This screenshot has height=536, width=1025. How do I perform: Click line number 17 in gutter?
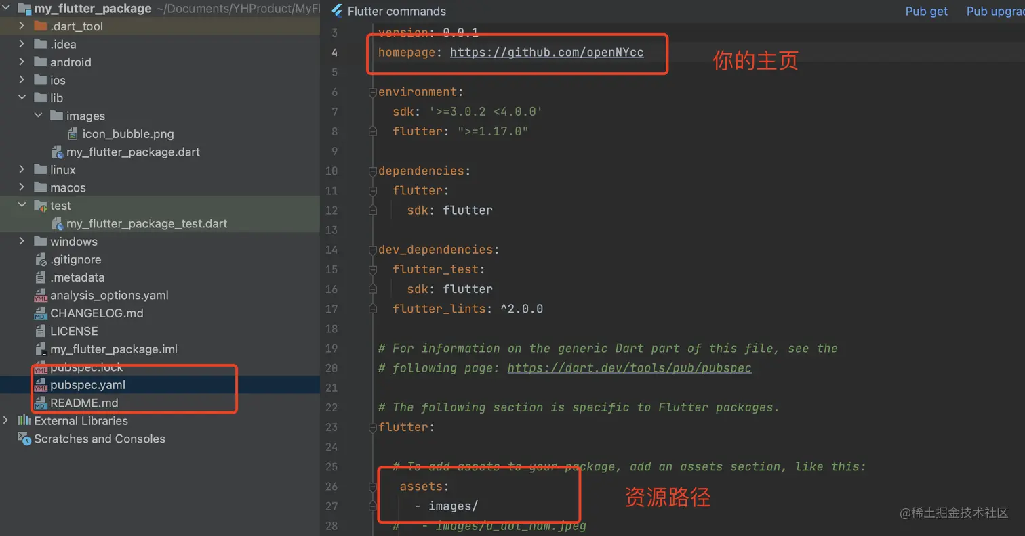click(x=331, y=309)
